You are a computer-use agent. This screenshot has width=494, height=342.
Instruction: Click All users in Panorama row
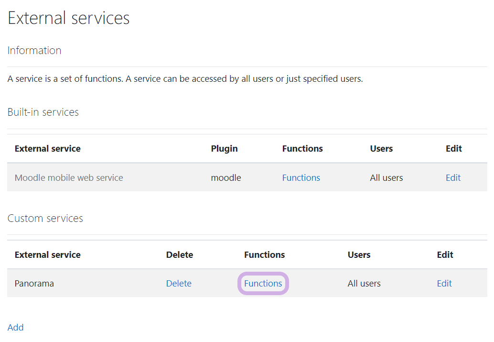point(364,284)
